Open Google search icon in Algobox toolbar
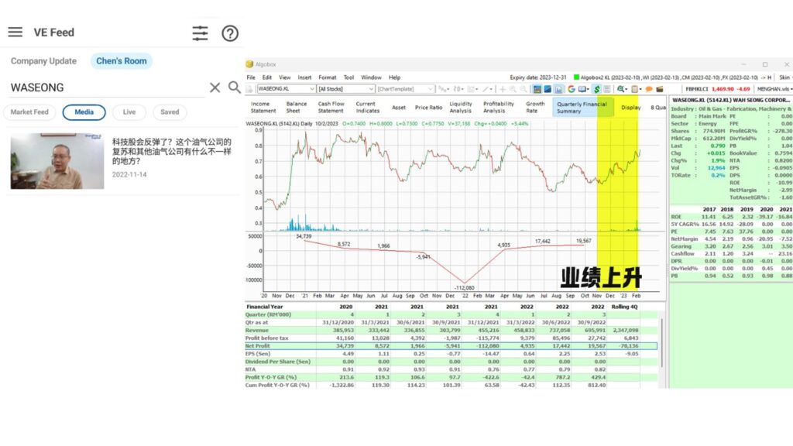 coord(572,89)
